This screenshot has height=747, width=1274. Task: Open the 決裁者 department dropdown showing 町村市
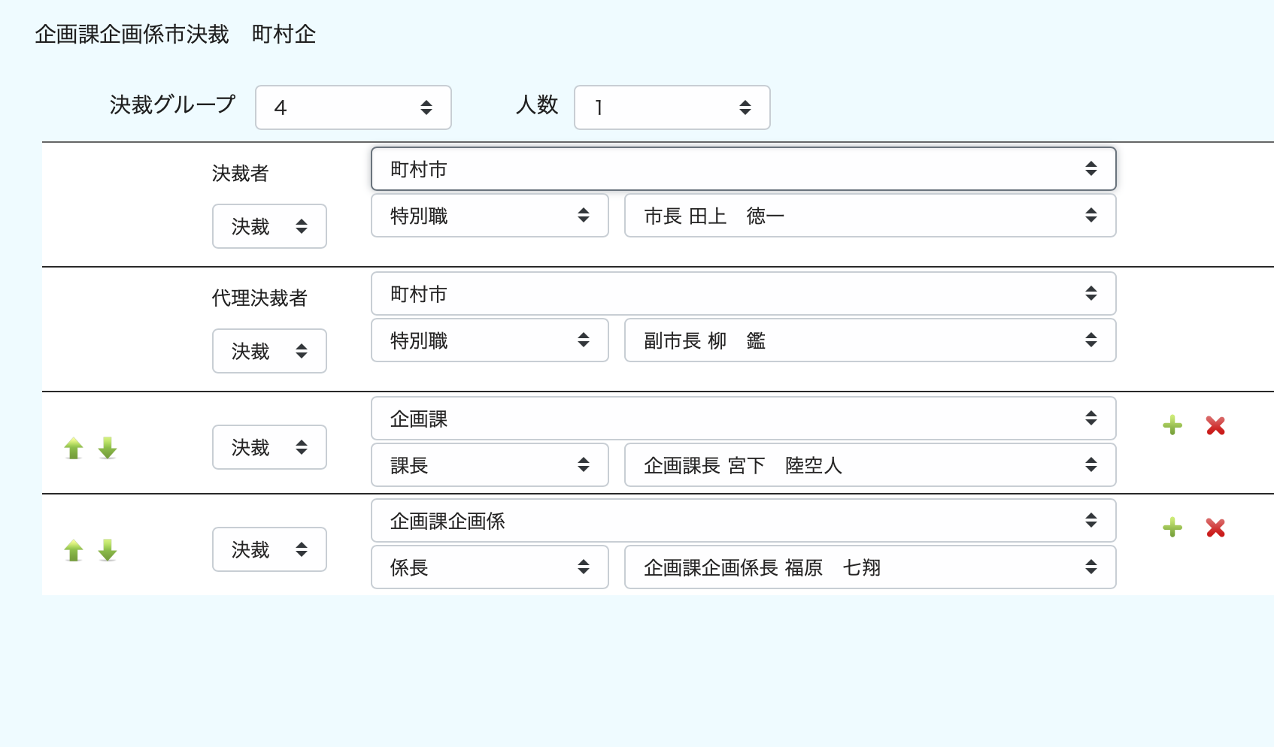coord(743,169)
